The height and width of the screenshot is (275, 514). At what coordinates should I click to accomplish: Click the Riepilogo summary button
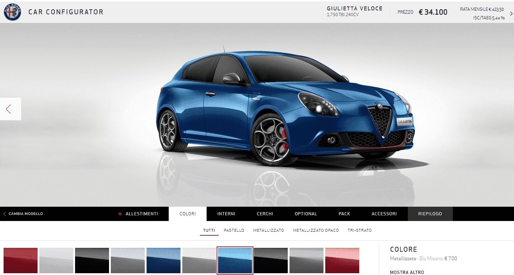pos(430,214)
